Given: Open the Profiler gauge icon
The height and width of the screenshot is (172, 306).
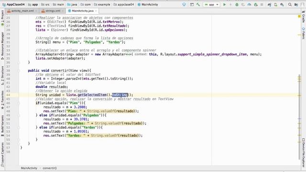Looking at the screenshot, I should point(249,4).
